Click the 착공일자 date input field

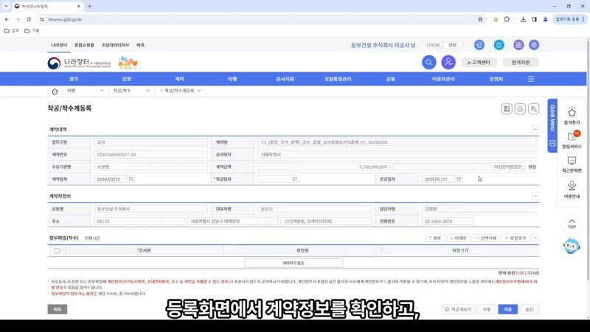coord(274,179)
